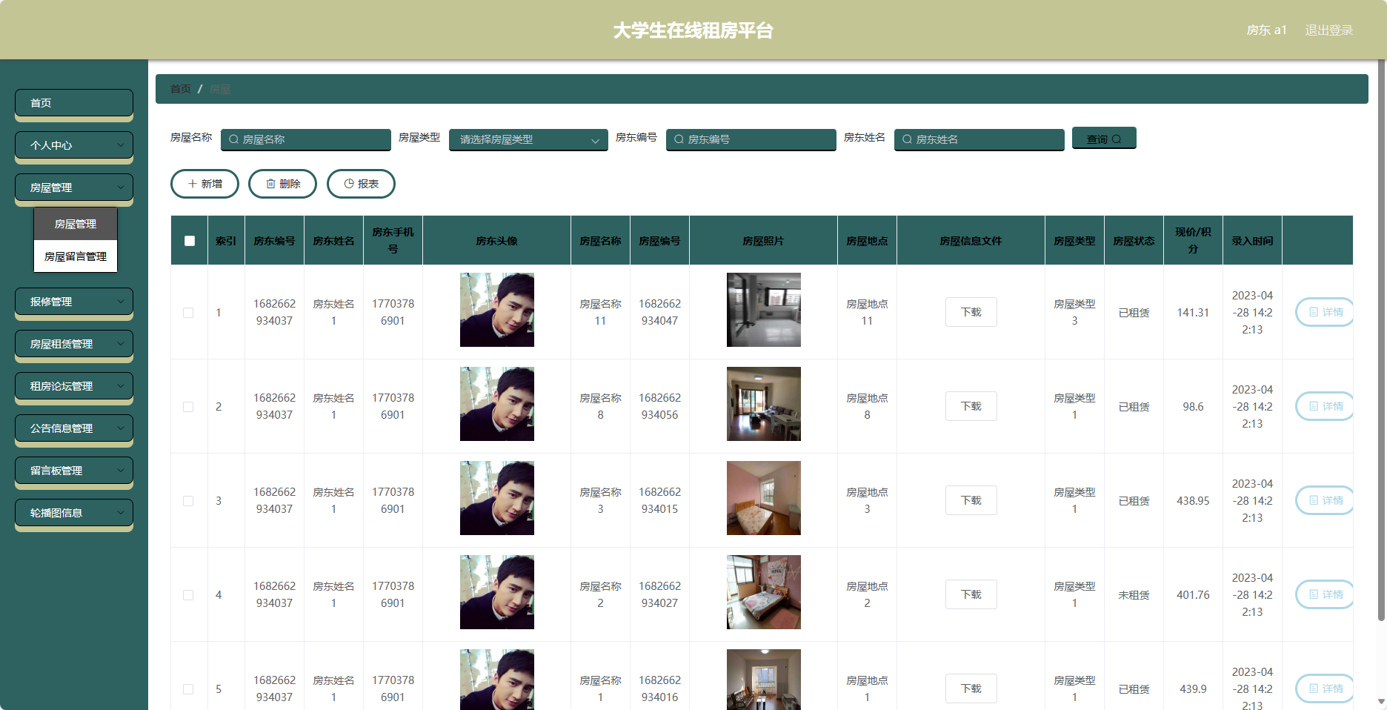Check the checkbox for row 4
Viewport: 1387px width, 710px height.
coord(188,595)
